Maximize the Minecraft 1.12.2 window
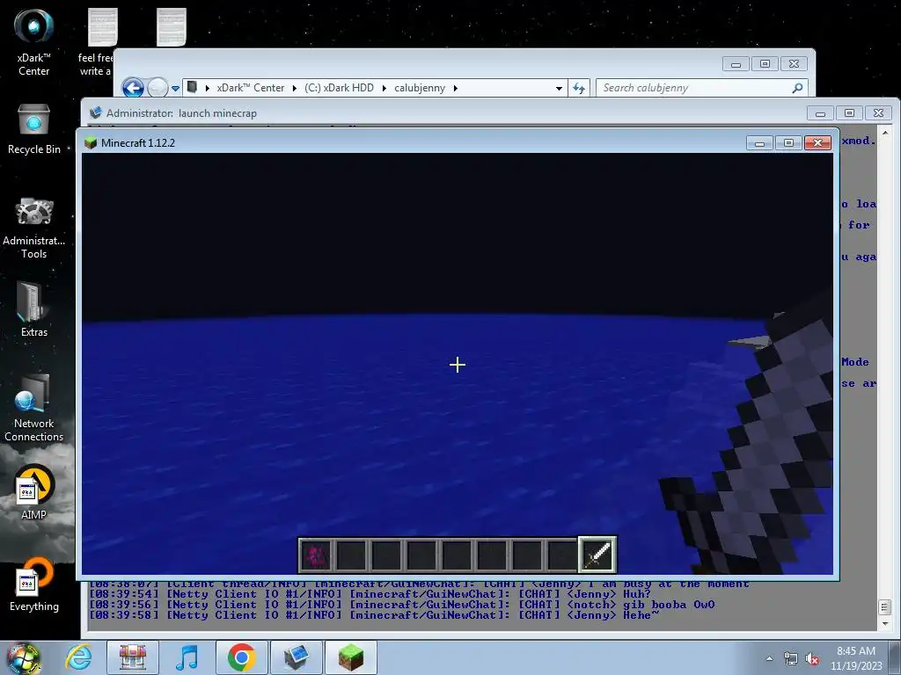901x675 pixels. tap(788, 143)
